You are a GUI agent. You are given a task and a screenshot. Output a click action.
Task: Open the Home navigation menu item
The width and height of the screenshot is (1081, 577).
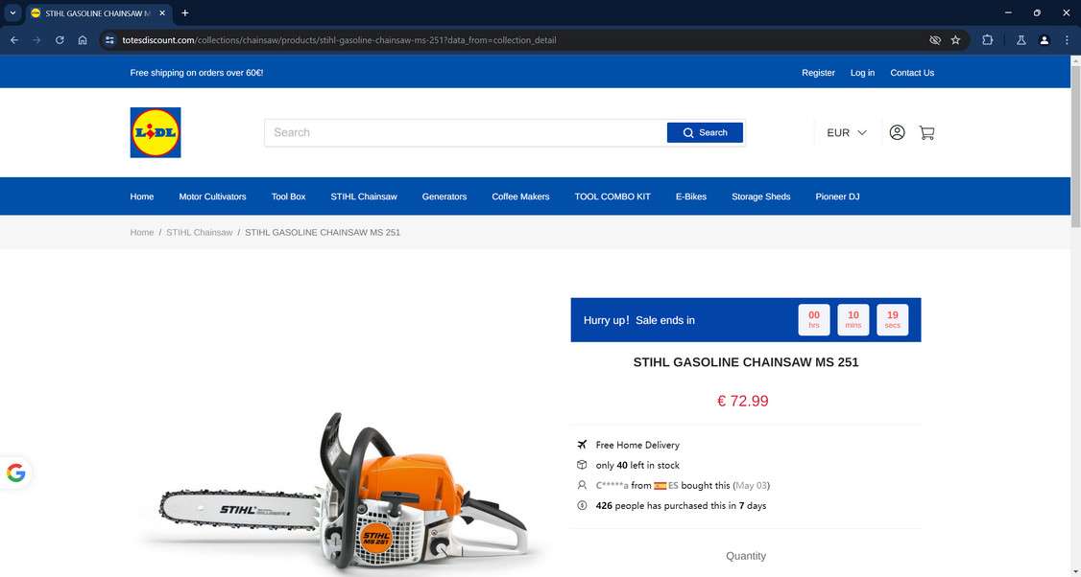142,196
